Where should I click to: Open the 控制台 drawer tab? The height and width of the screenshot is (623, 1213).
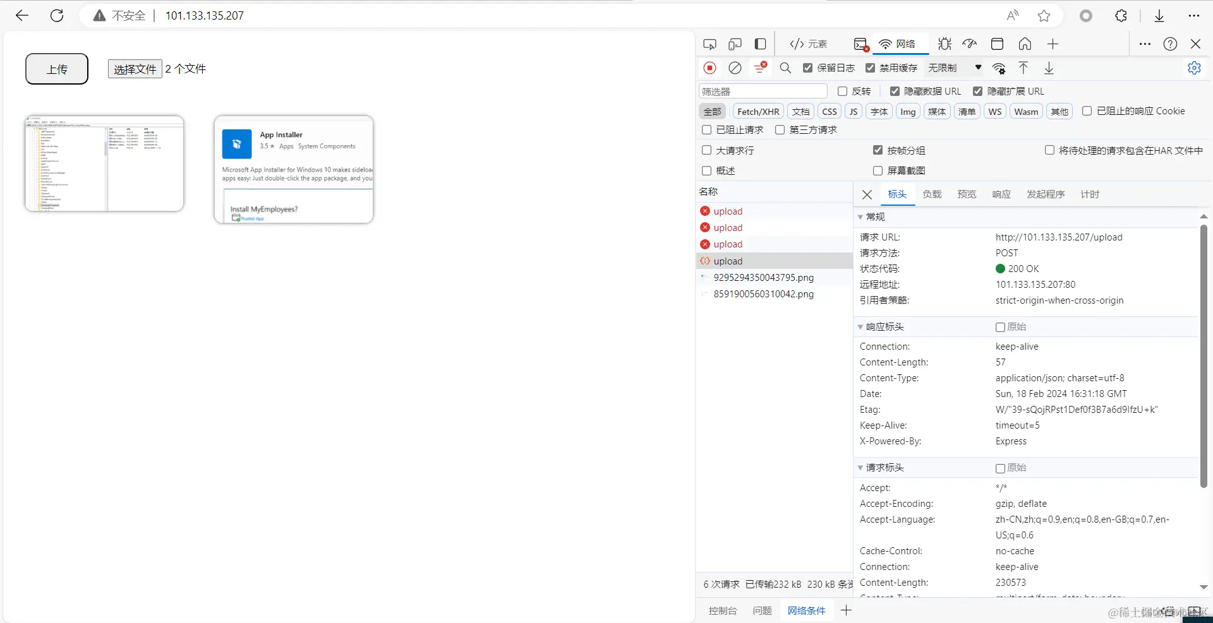click(x=723, y=610)
